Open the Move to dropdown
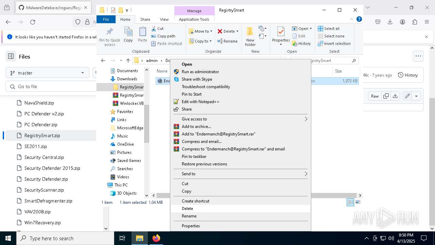The image size is (435, 245). [x=201, y=31]
